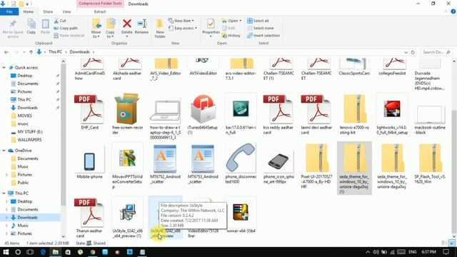Click Select all
This screenshot has width=457, height=257.
[x=258, y=21]
